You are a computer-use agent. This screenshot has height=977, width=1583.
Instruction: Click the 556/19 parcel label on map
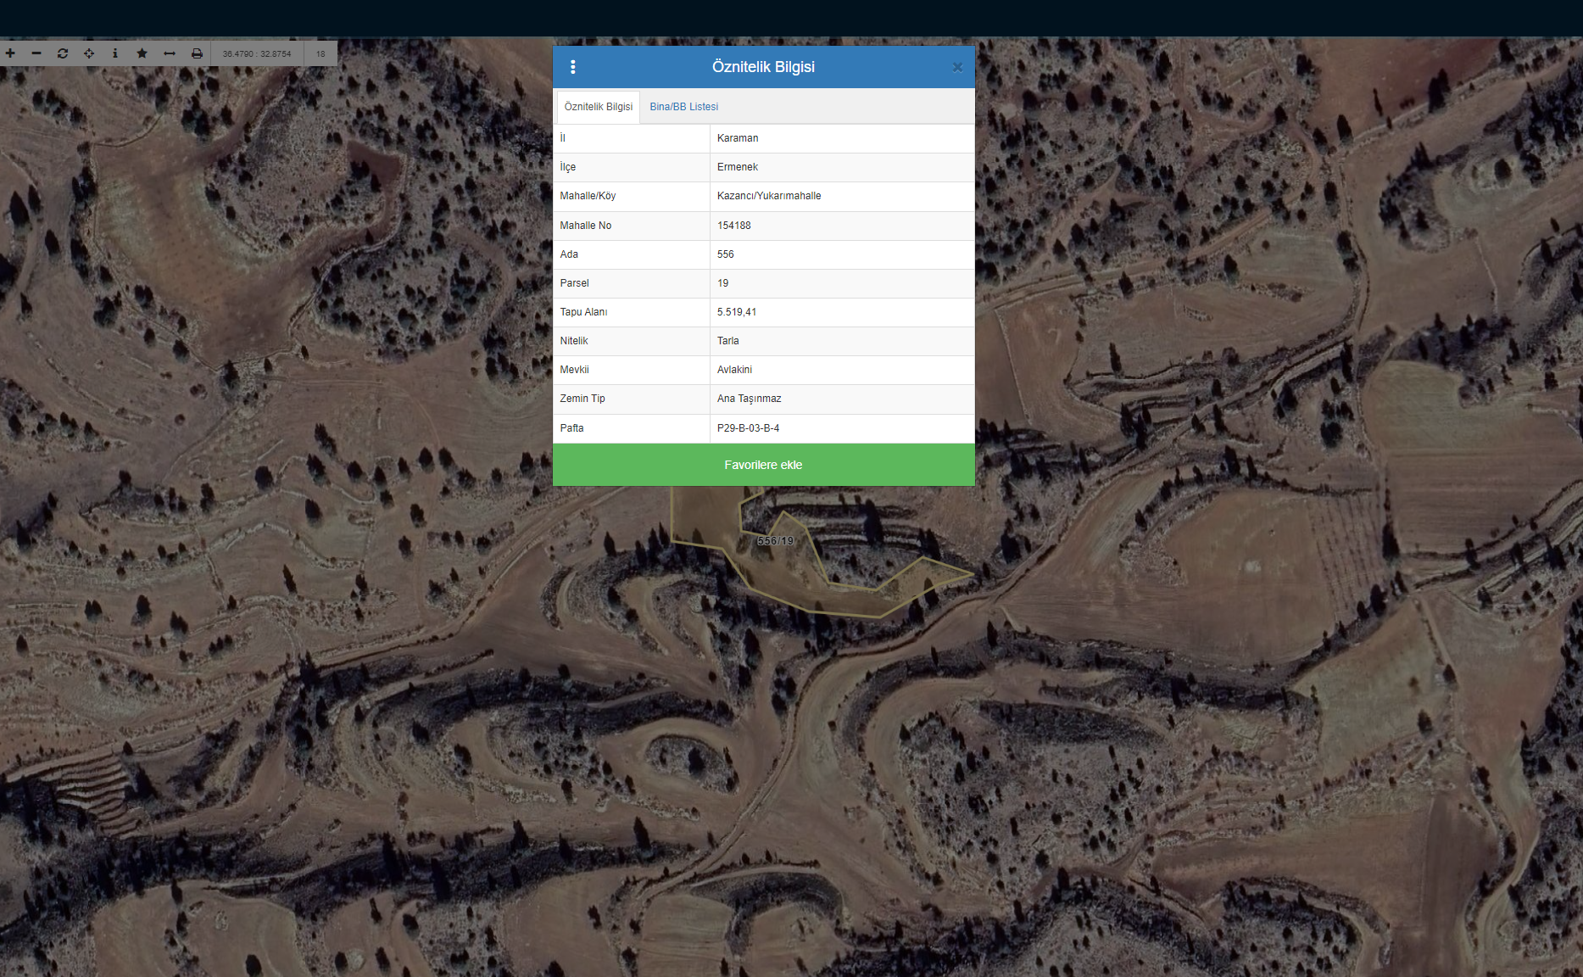pos(775,541)
